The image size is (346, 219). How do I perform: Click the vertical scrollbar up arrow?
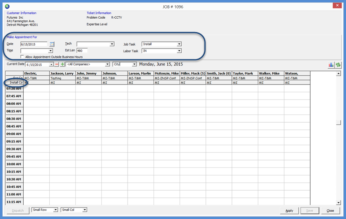click(x=339, y=74)
